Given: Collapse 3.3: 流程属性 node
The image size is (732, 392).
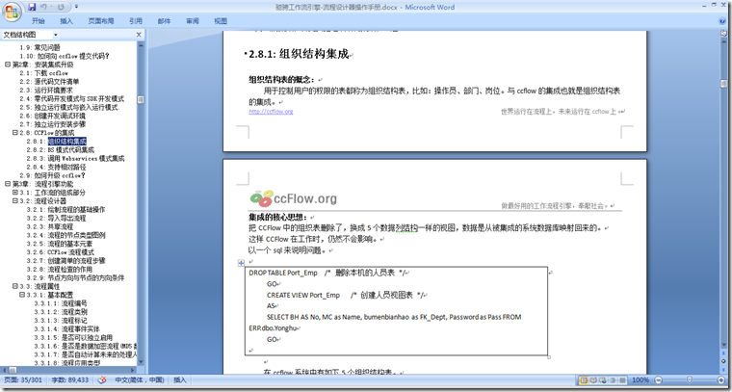Looking at the screenshot, I should [15, 286].
